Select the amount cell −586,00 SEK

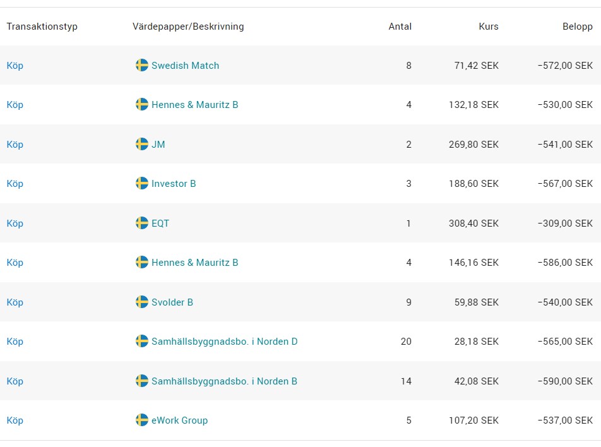pyautogui.click(x=565, y=263)
